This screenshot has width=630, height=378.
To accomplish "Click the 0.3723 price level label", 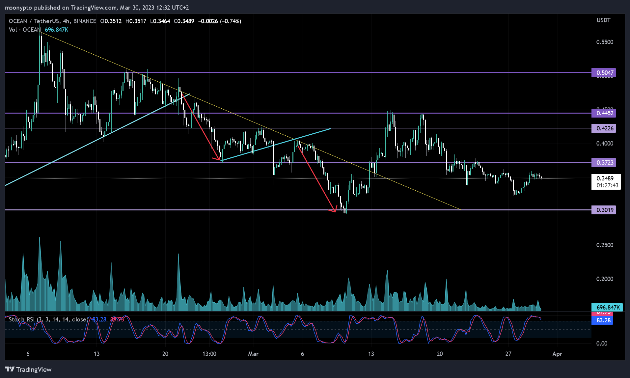I will tap(604, 162).
